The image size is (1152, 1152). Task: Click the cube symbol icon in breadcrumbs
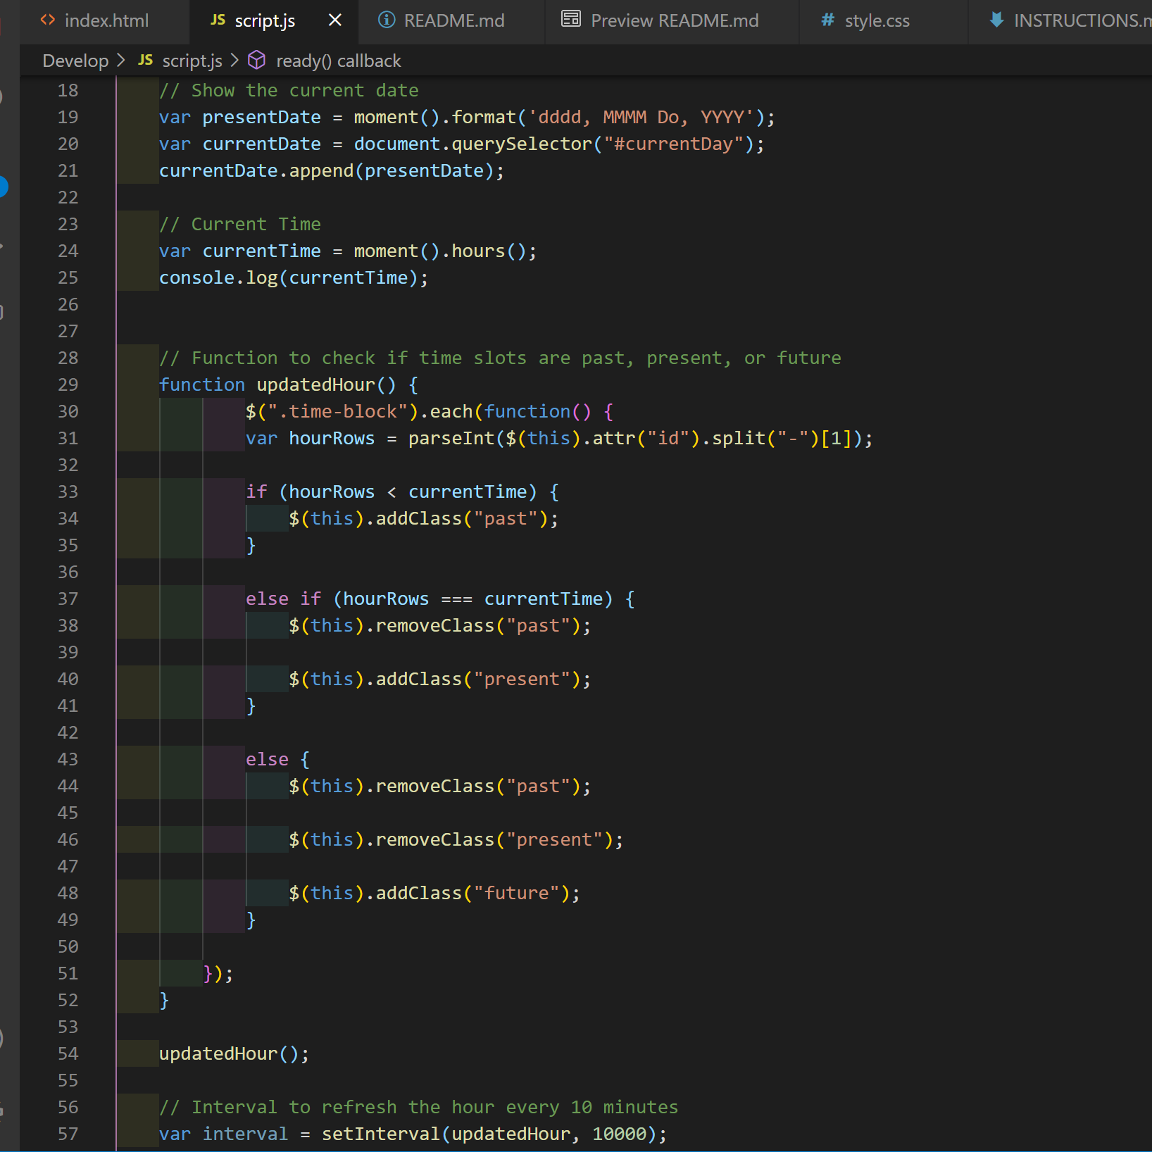257,61
